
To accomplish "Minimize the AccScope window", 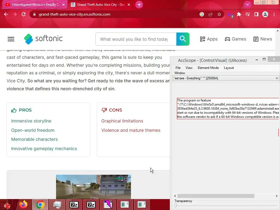I will pos(257,59).
